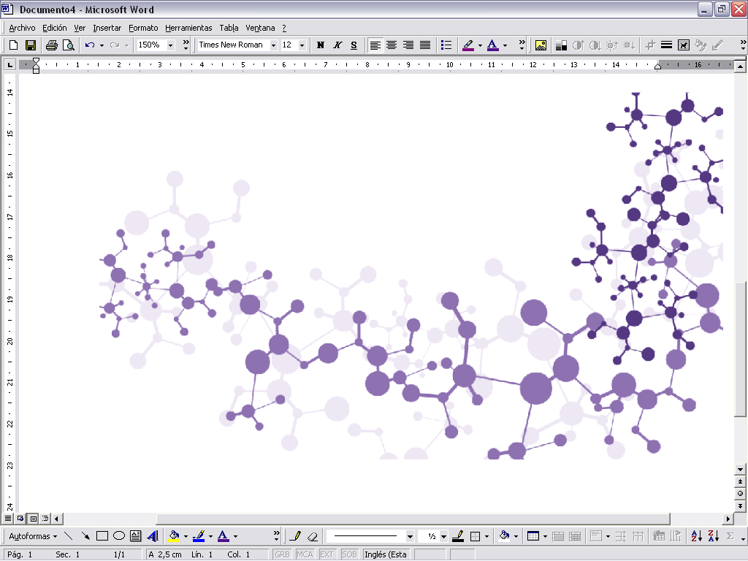Open the zoom 150% dropdown
The height and width of the screenshot is (561, 748).
point(171,45)
